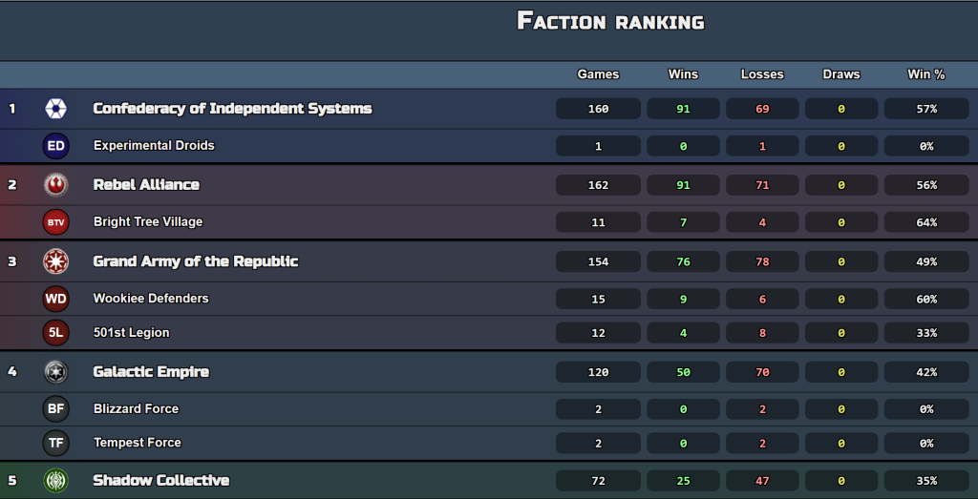Click the BF Blizzard Force badge
This screenshot has width=978, height=499.
click(x=55, y=408)
